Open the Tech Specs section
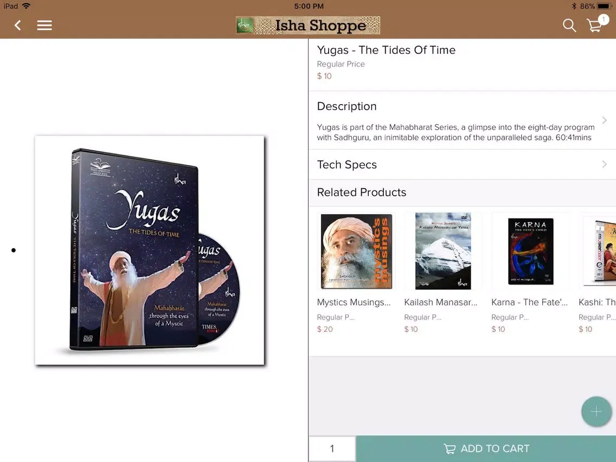This screenshot has height=462, width=616. click(x=462, y=165)
